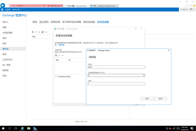
Task: Click the browser back arrow button
Action: pos(3,5)
